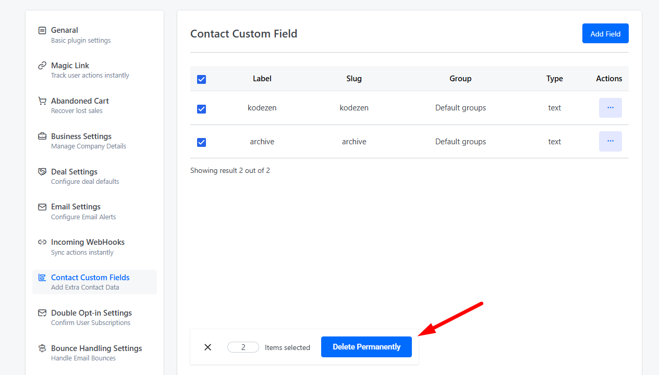This screenshot has width=659, height=375.
Task: Click the selected items count box
Action: (x=243, y=347)
